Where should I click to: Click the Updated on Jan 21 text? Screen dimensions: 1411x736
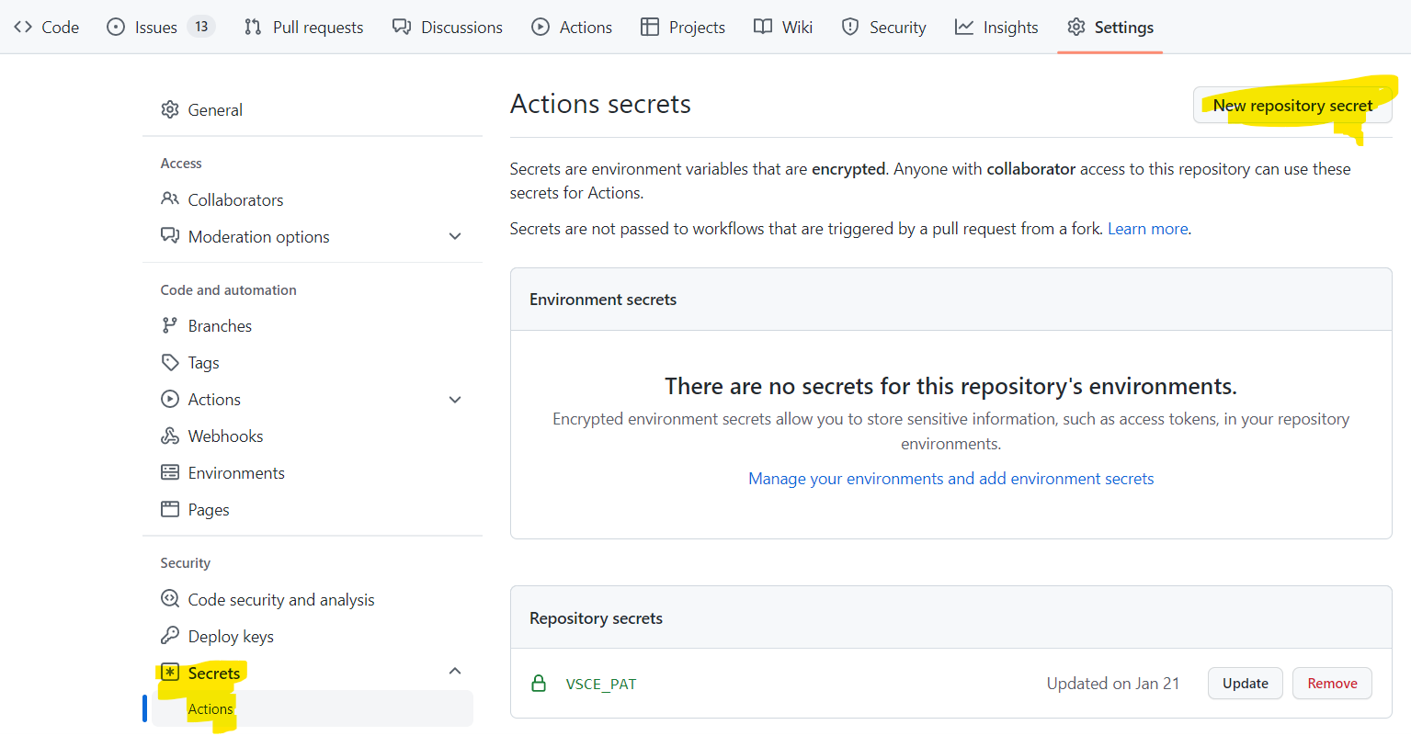(1112, 684)
